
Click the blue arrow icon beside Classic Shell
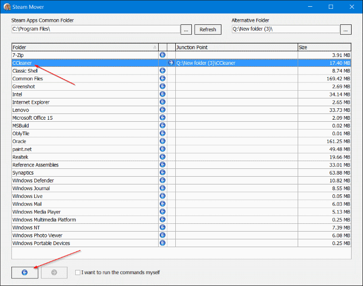(x=162, y=70)
